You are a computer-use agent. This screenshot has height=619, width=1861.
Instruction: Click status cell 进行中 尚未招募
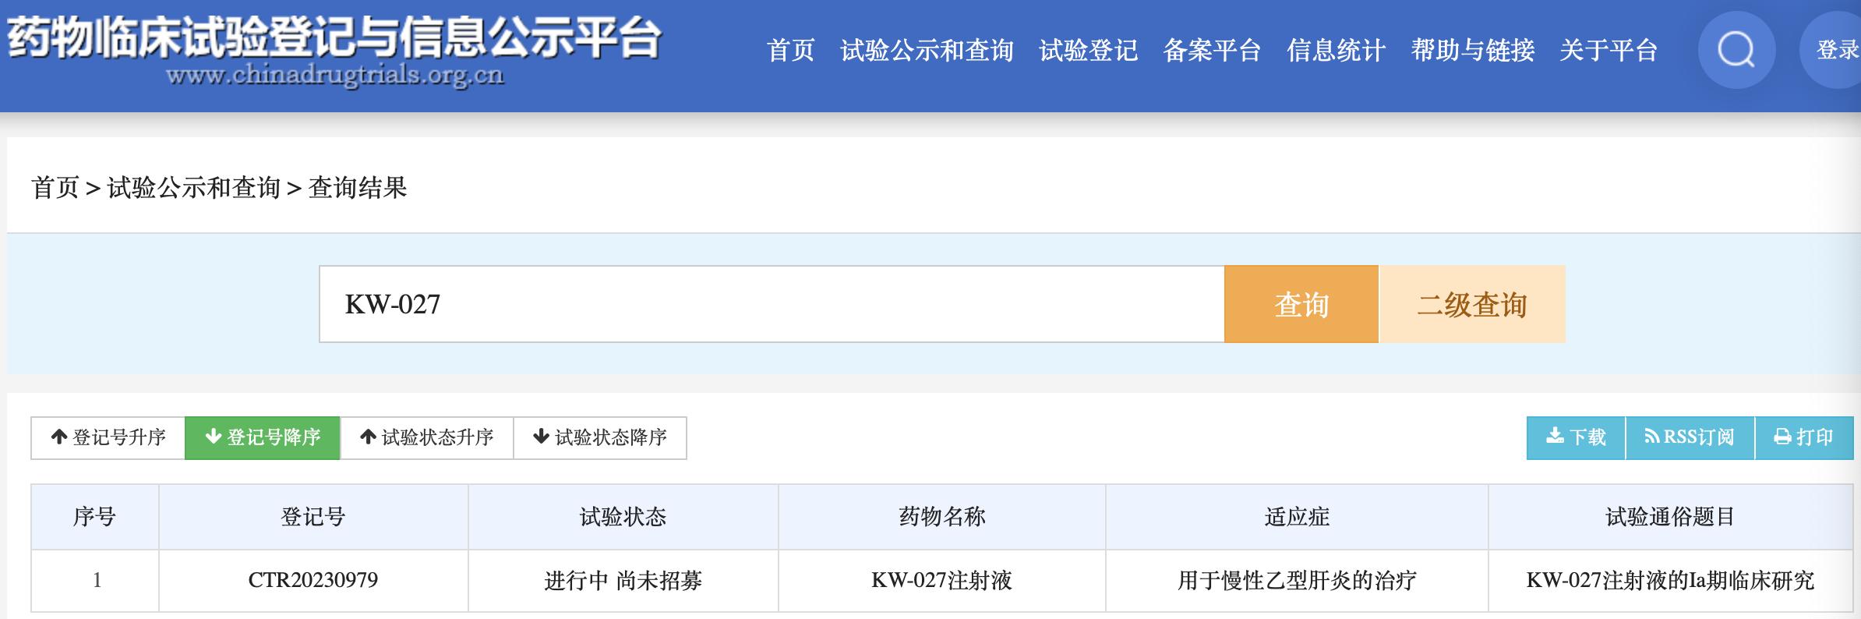[x=623, y=581]
